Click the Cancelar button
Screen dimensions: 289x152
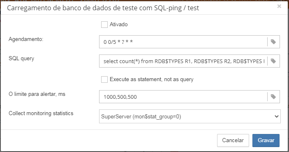click(x=233, y=141)
